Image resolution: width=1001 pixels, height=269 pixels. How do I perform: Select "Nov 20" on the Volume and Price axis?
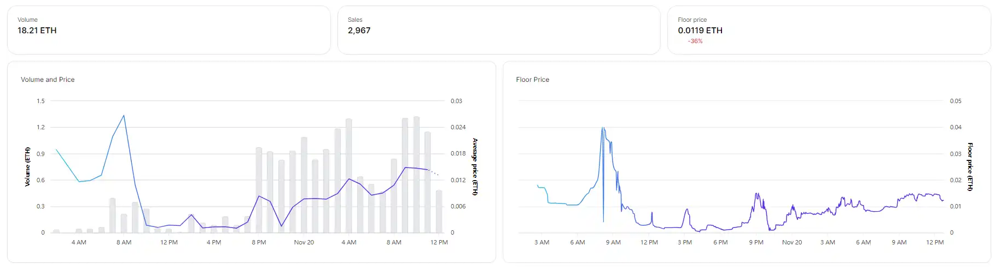[304, 242]
